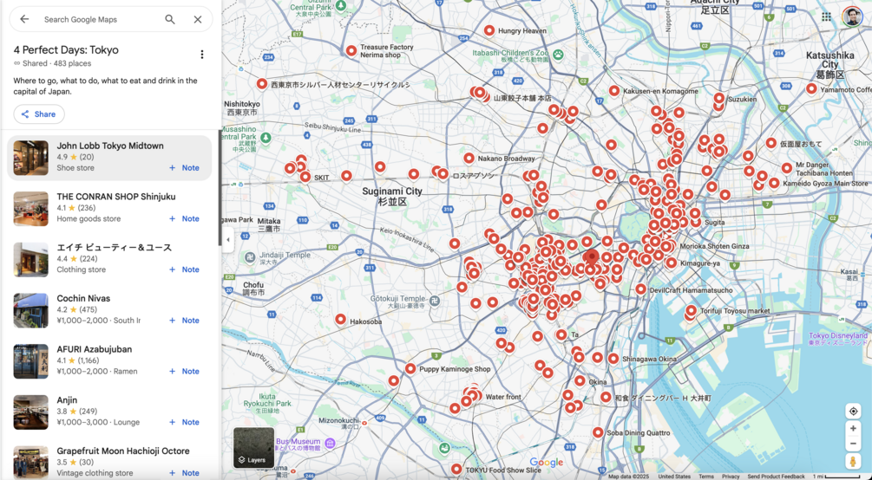Click the Kakusen-en Komagome map pin

pyautogui.click(x=614, y=91)
